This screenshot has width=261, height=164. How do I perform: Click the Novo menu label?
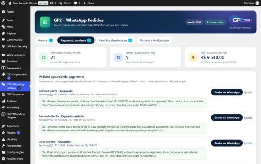pyautogui.click(x=91, y=3)
